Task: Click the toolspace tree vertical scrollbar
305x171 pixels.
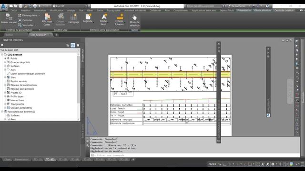Action: point(78,86)
